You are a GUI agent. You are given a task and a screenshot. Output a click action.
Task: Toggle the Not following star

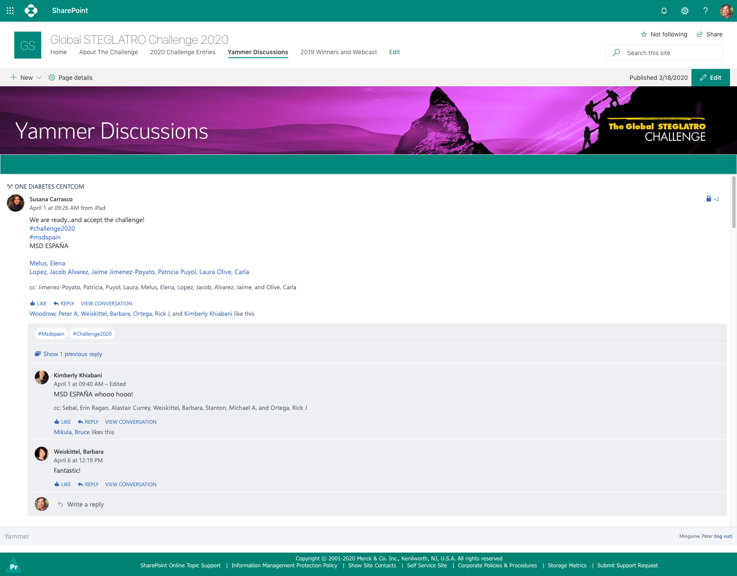[x=644, y=35]
